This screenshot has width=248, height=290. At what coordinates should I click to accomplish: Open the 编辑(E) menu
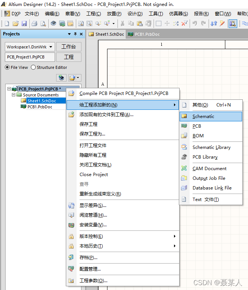point(52,14)
